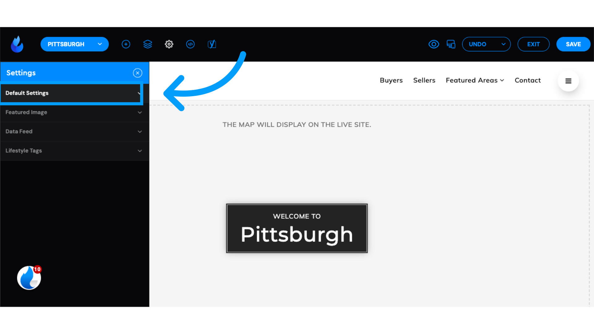Screen dimensions: 594x334
Task: Click the flame/logo icon top left
Action: 17,44
